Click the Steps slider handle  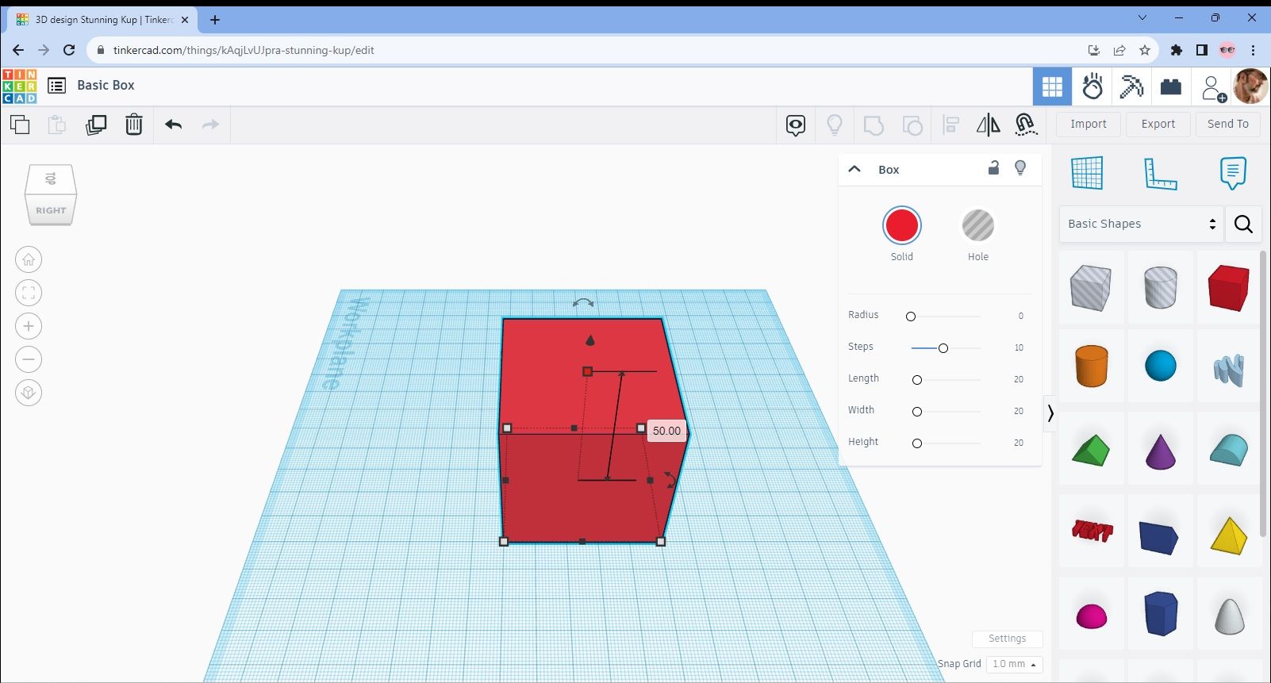[943, 348]
